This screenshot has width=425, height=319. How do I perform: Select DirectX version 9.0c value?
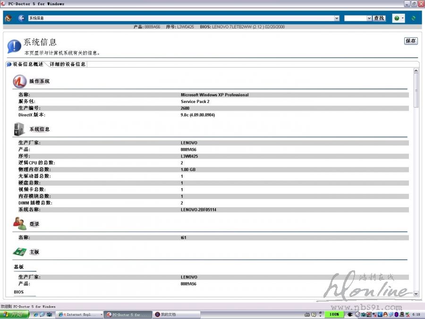tap(197, 115)
